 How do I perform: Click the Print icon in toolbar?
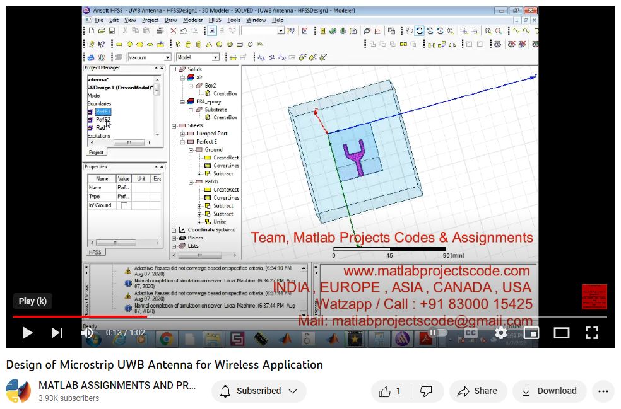[x=160, y=31]
